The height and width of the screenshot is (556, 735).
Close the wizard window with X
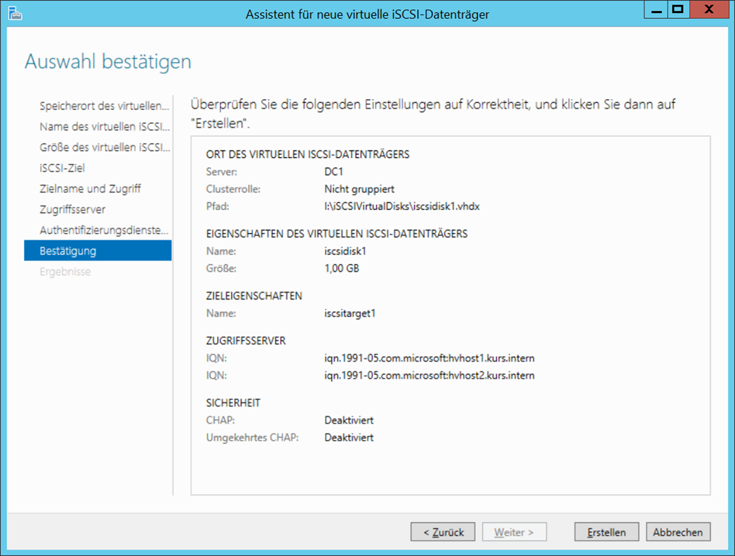click(x=709, y=10)
